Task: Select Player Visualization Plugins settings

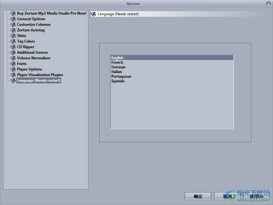Action: (x=40, y=75)
